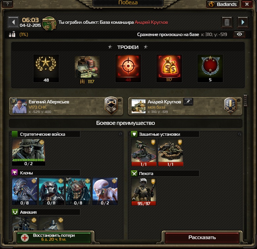
Task: Click the Badlands globe button
Action: [x=223, y=4]
